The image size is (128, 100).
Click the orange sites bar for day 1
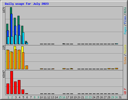tap(8, 59)
